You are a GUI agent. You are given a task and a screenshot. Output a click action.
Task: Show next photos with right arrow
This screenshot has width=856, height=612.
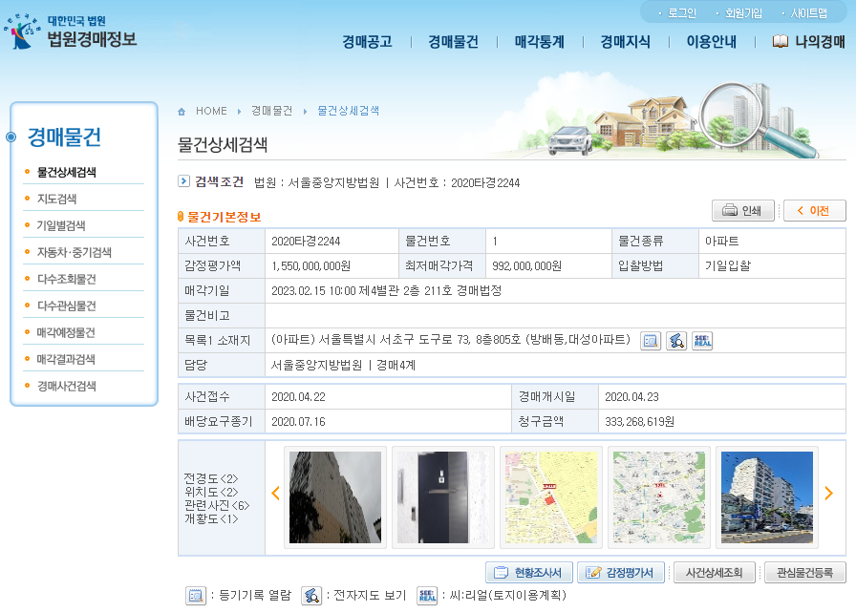(828, 493)
